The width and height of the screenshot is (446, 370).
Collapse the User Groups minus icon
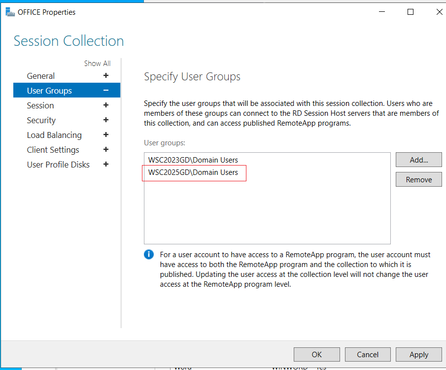[x=106, y=91]
